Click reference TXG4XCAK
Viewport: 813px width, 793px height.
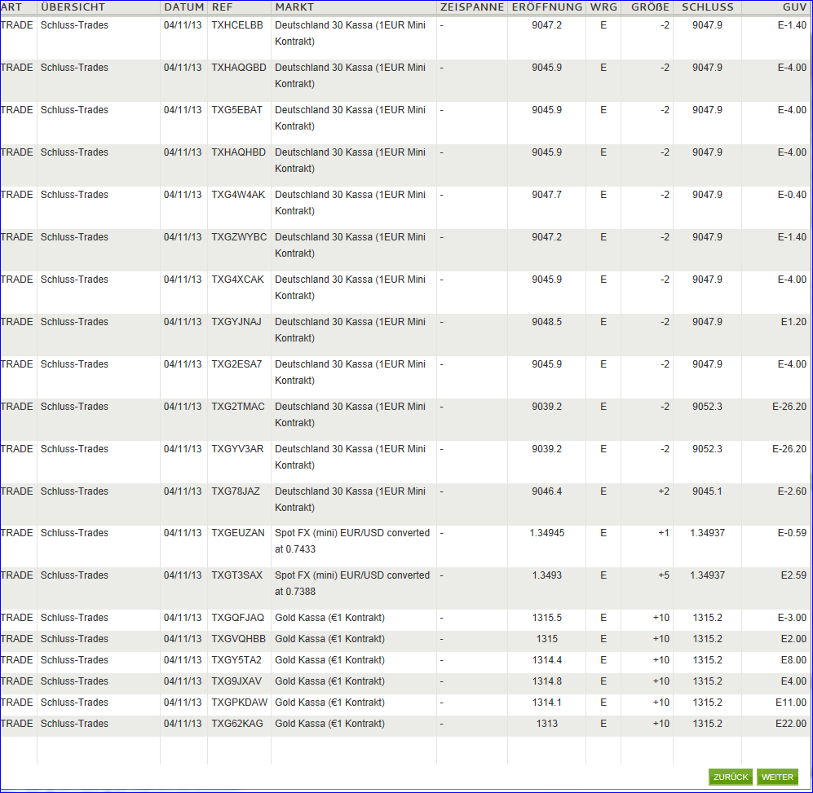[x=237, y=280]
